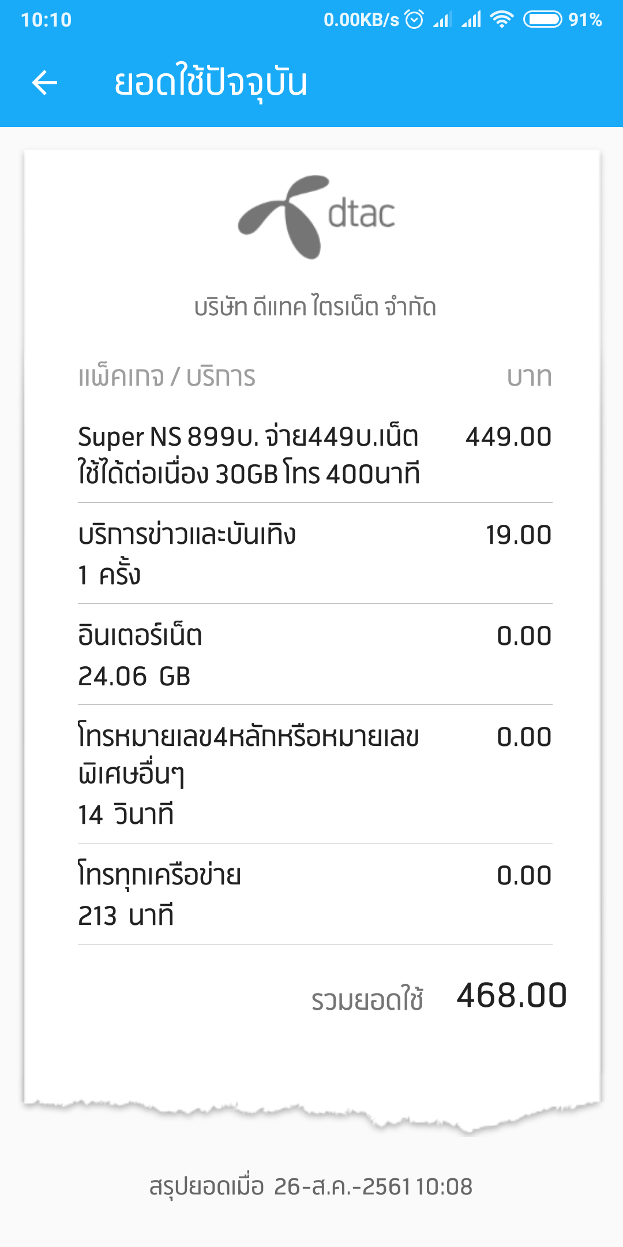Tap the alarm clock status icon
This screenshot has width=623, height=1247.
click(414, 20)
